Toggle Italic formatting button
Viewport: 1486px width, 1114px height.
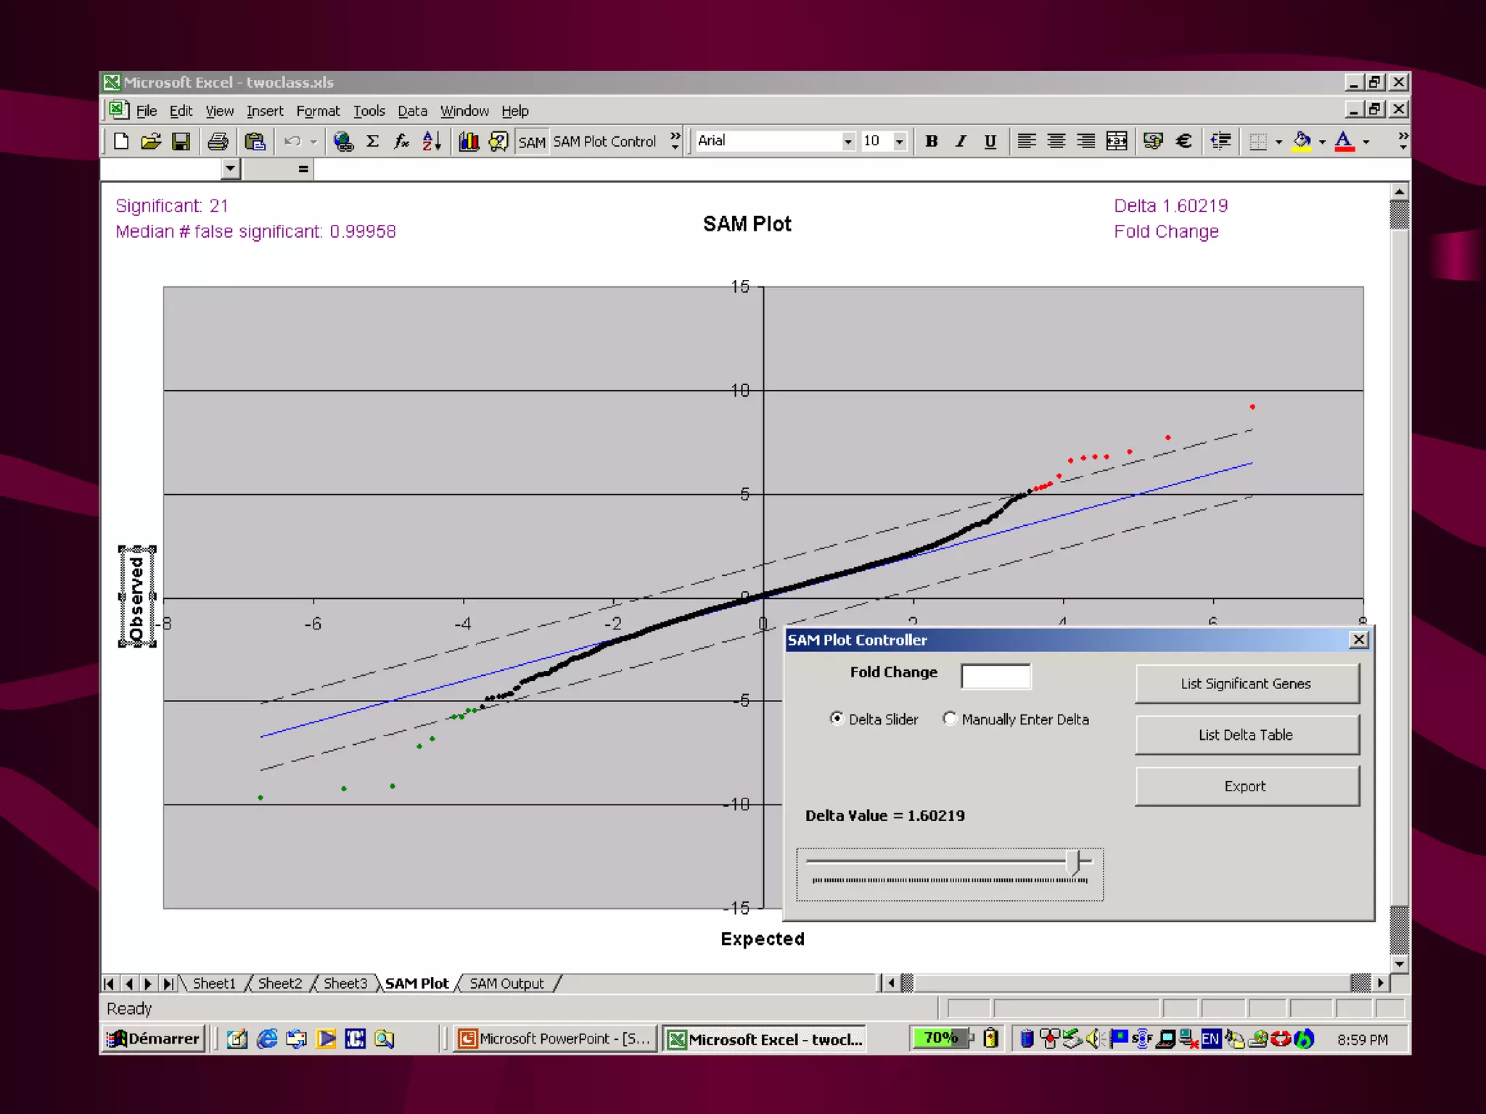[961, 141]
